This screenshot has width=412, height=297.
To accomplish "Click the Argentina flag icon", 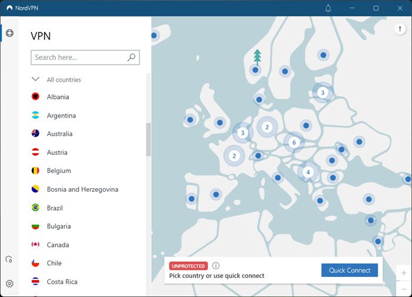I will (x=35, y=115).
